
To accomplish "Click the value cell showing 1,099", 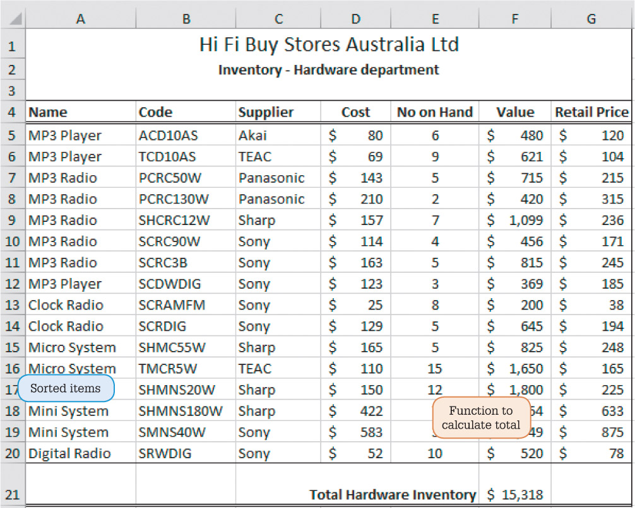I will tap(514, 220).
